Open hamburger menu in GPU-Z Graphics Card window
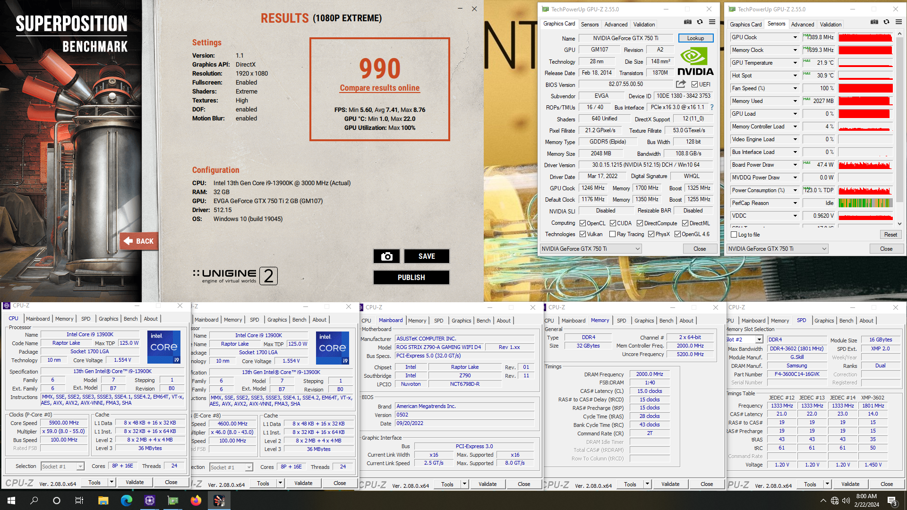This screenshot has height=510, width=907. 712,22
